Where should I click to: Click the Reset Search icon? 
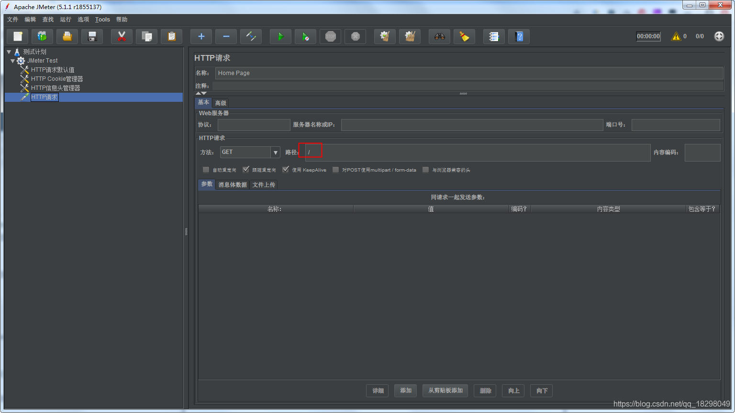tap(465, 36)
